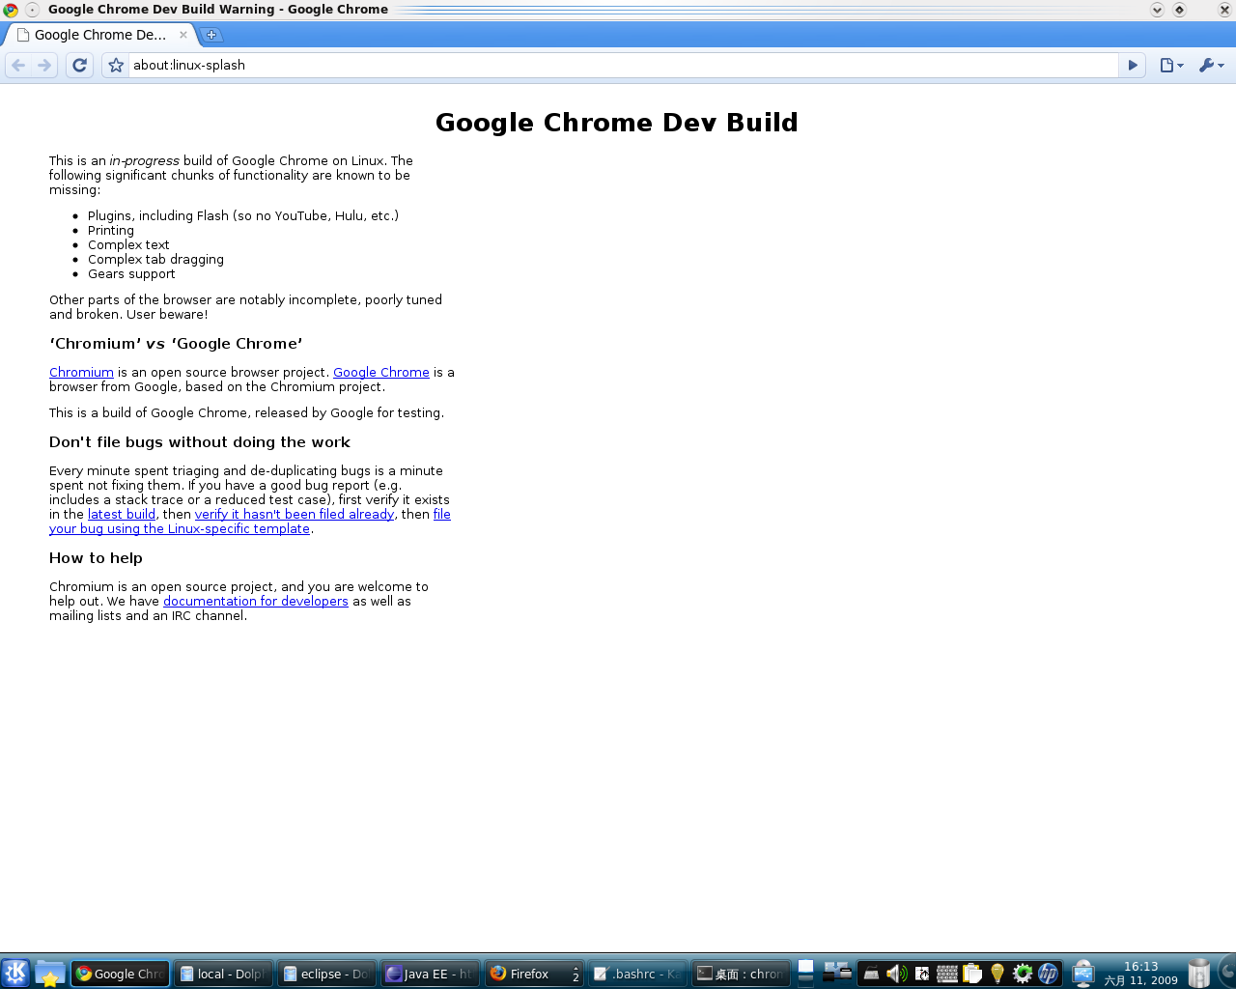
Task: Open the wrench tools menu
Action: coord(1211,66)
